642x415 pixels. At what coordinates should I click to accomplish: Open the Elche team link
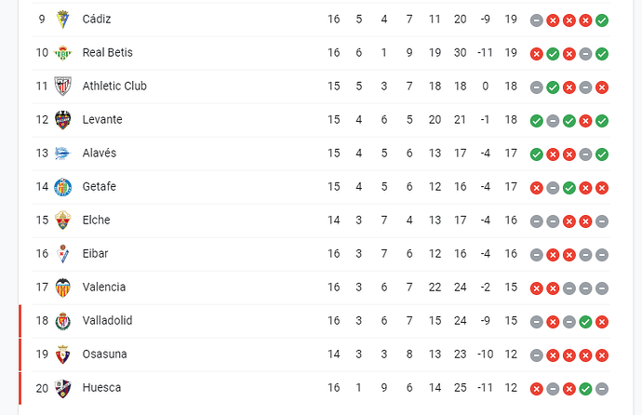(96, 221)
